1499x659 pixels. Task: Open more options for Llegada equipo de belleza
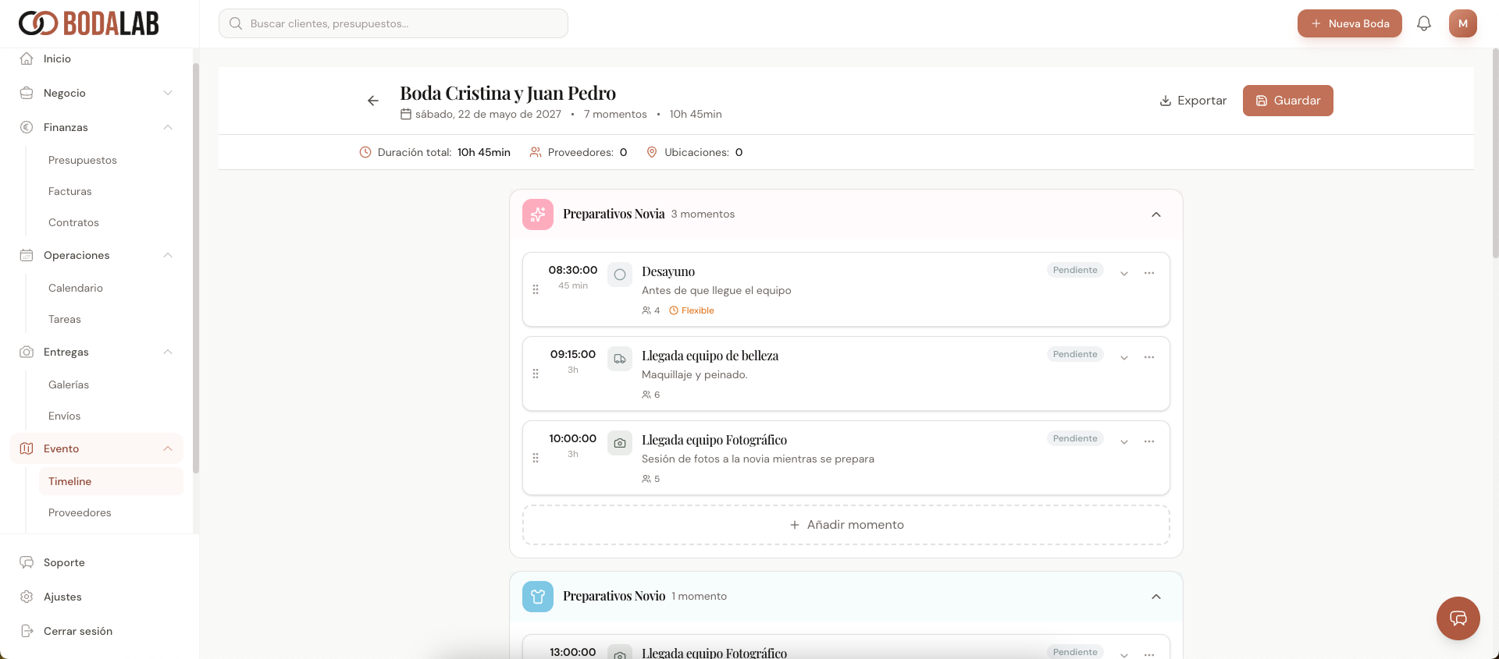(x=1149, y=357)
